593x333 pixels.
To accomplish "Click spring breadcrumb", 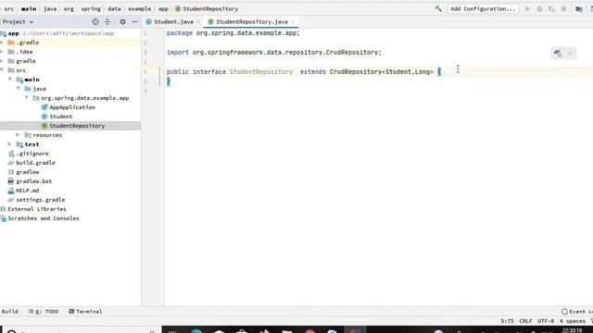I will click(x=91, y=8).
